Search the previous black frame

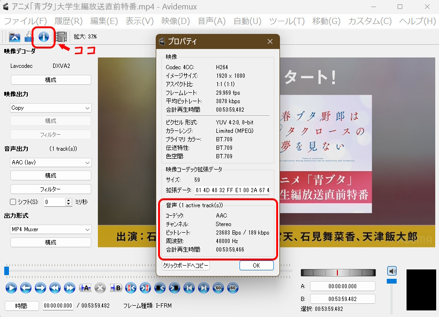160,288
